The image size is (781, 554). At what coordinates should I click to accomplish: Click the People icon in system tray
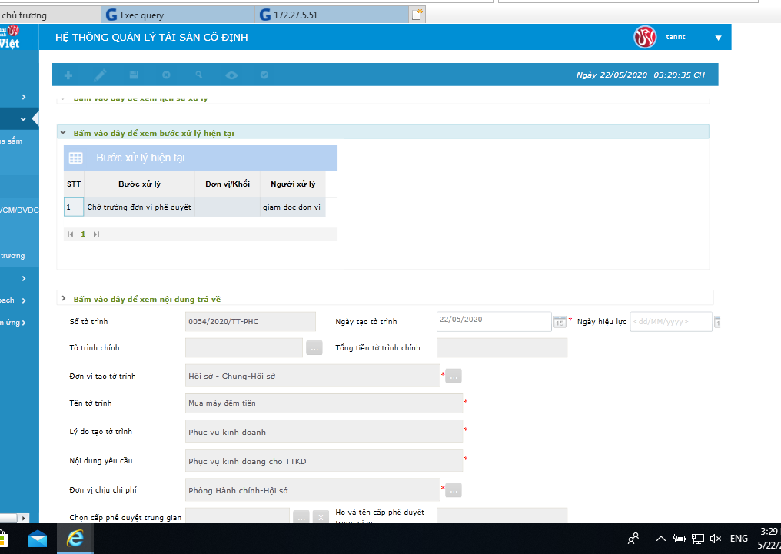[x=633, y=539]
